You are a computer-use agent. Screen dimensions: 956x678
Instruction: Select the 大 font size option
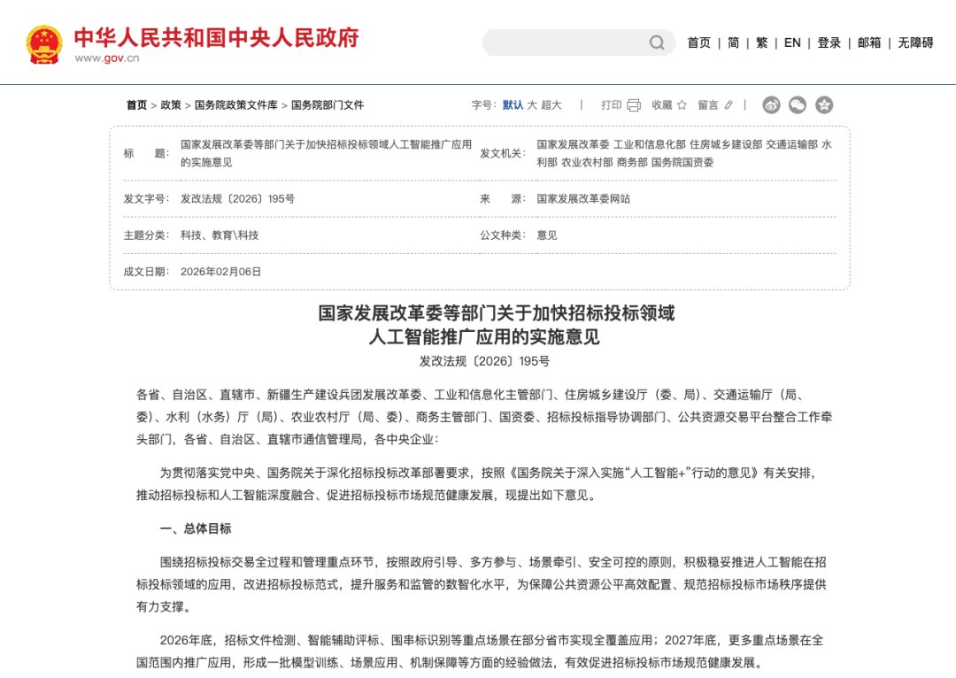532,104
